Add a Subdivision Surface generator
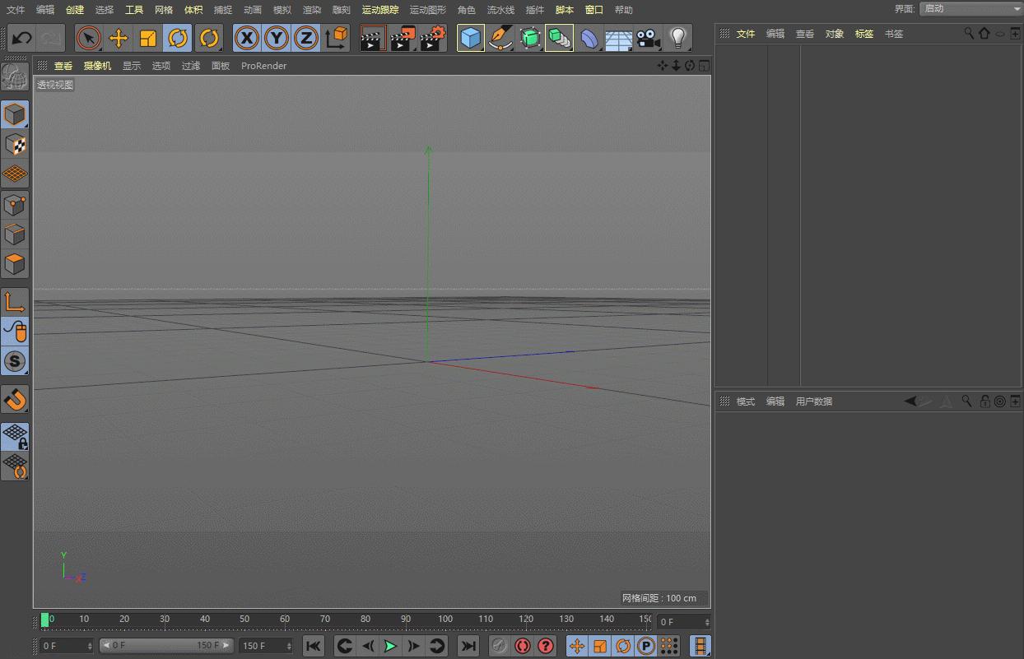This screenshot has height=659, width=1024. pos(530,38)
